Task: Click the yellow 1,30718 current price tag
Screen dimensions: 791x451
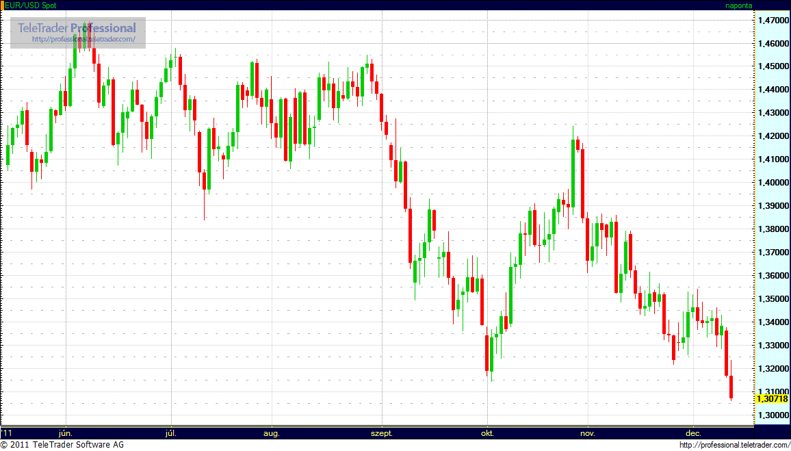Action: pyautogui.click(x=772, y=399)
